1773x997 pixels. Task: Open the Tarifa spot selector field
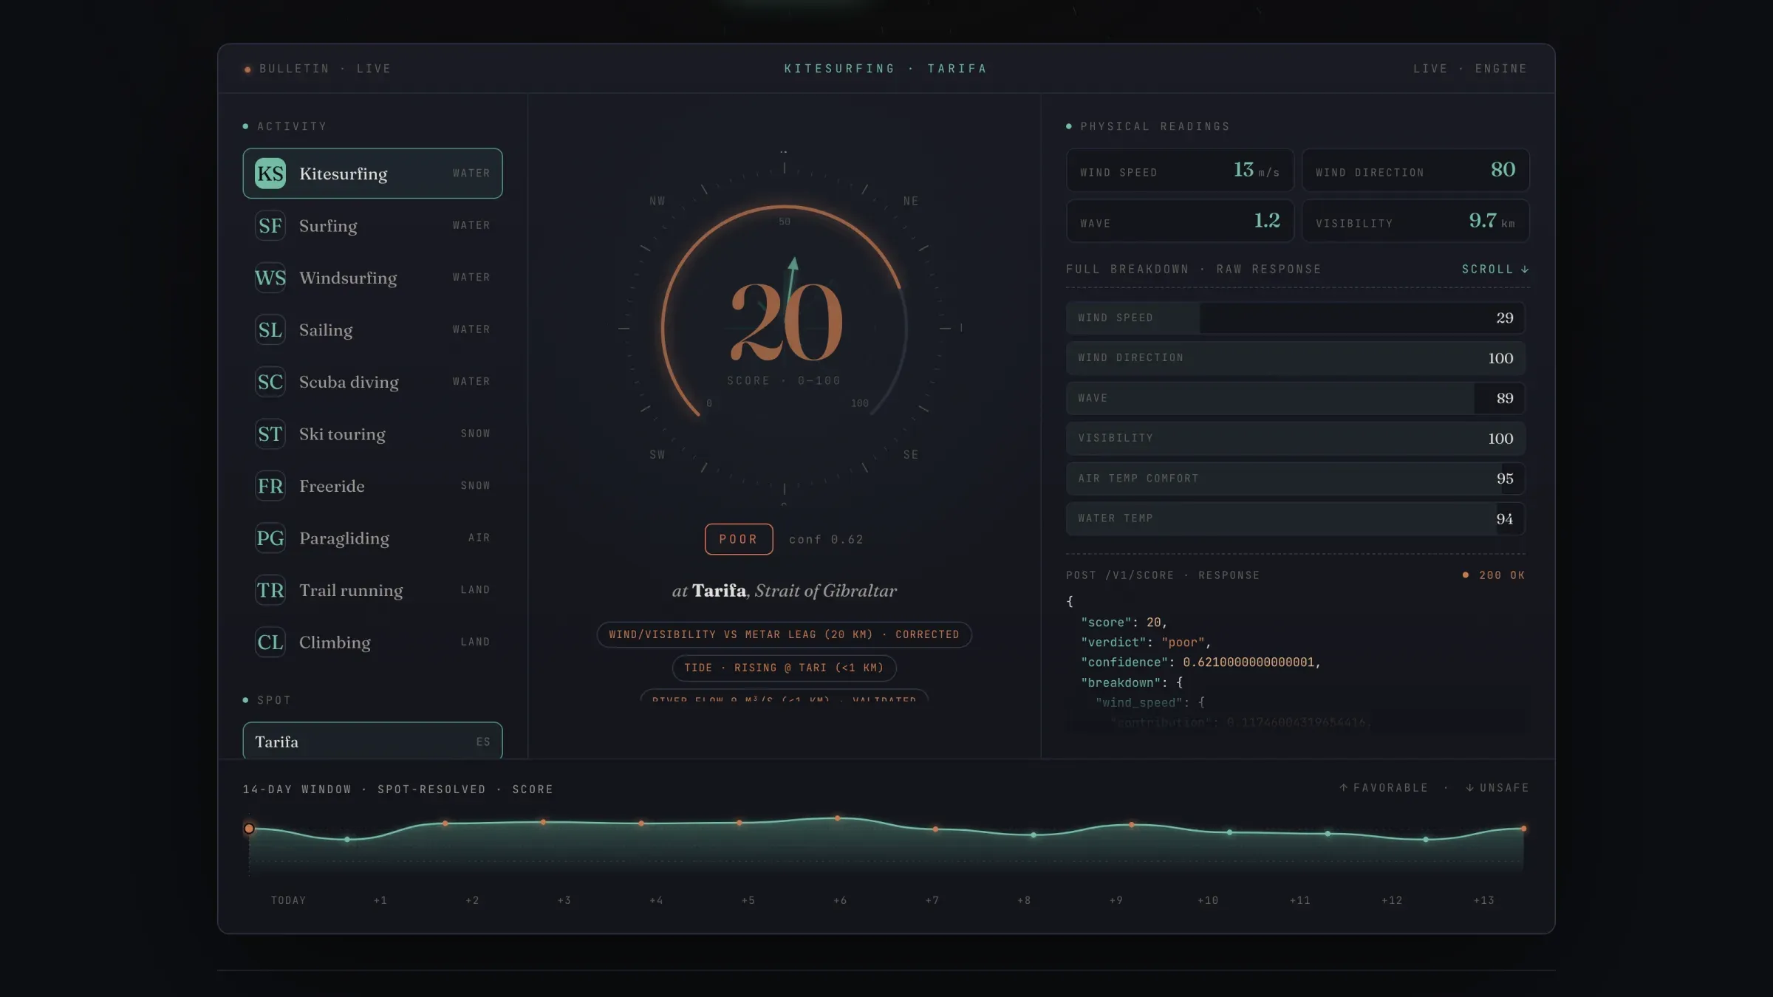pos(372,741)
